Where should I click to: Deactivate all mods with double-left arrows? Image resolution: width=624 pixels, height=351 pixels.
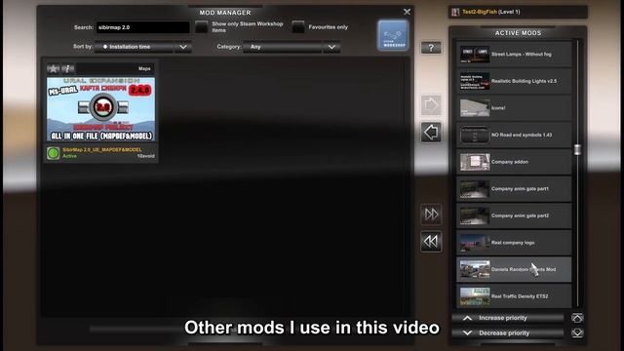click(x=431, y=241)
